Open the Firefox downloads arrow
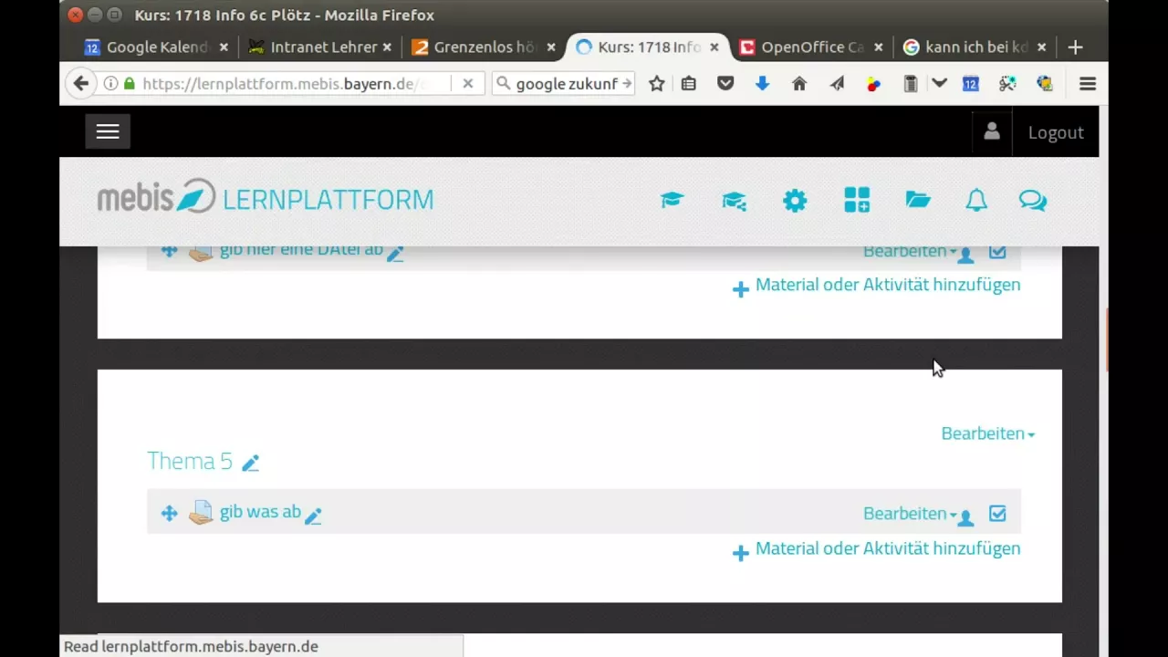Image resolution: width=1168 pixels, height=657 pixels. point(762,83)
